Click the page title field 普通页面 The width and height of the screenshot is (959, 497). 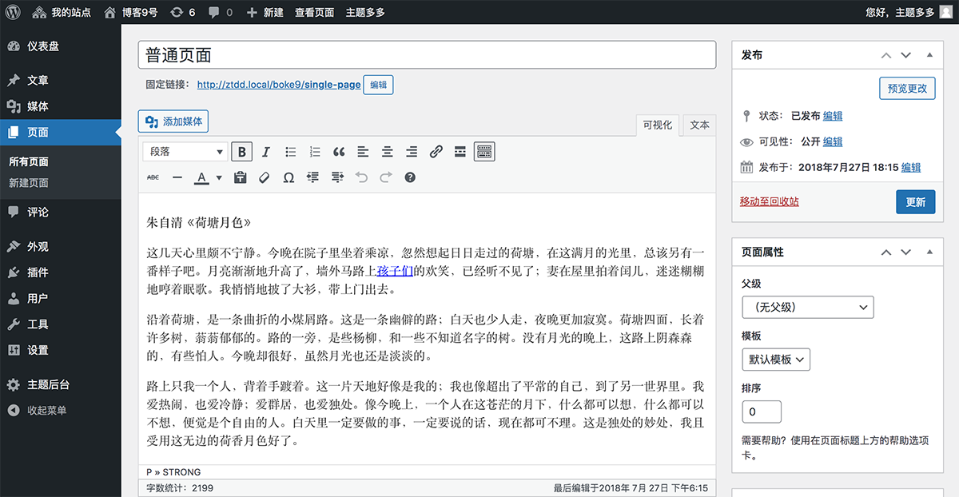point(427,54)
